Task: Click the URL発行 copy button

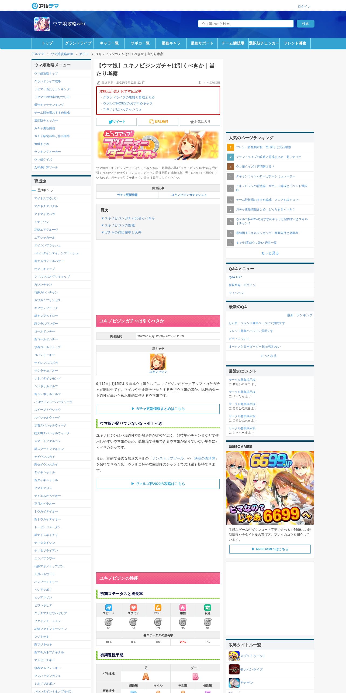Action: click(x=158, y=122)
